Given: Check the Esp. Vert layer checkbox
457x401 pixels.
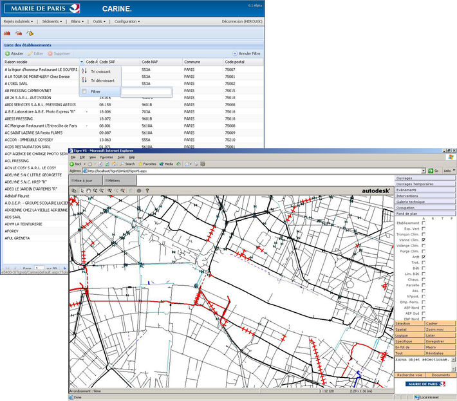Looking at the screenshot, I should click(424, 228).
